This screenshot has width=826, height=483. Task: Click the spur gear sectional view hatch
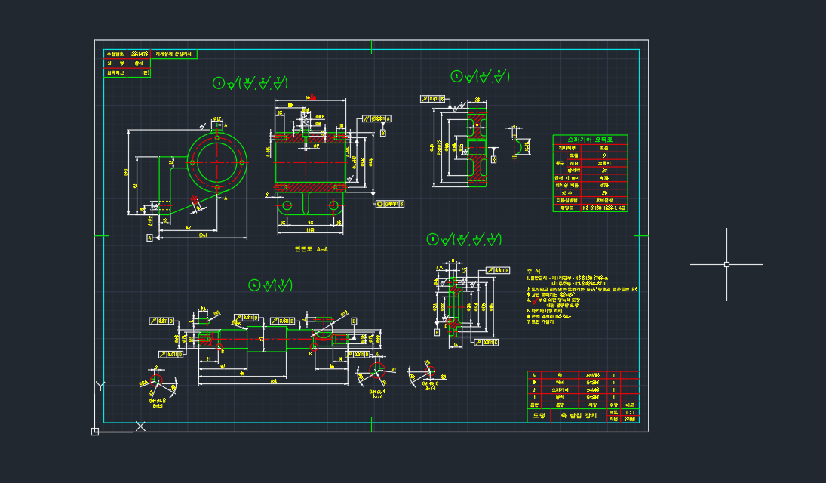point(477,148)
